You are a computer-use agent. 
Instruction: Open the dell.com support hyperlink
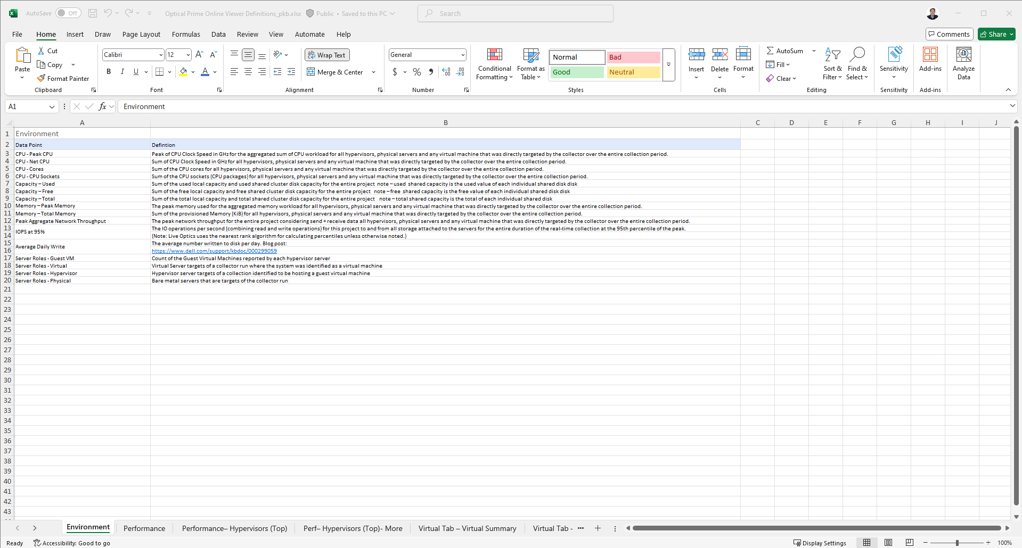(x=214, y=251)
